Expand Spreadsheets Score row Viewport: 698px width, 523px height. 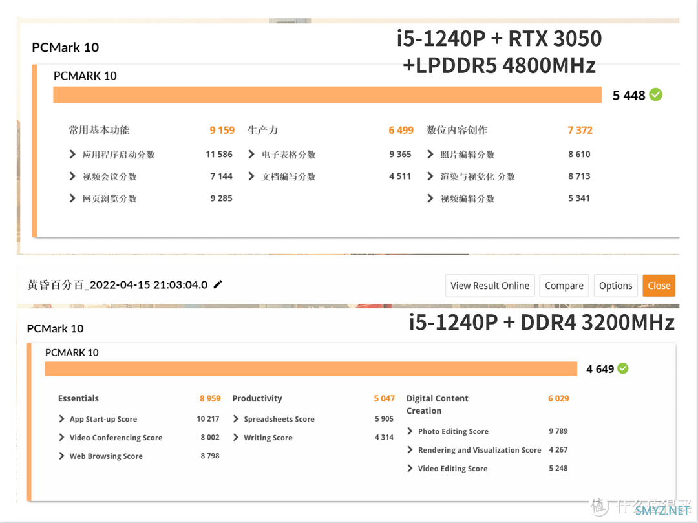235,418
